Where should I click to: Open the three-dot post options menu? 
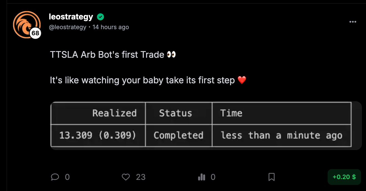coord(353,22)
